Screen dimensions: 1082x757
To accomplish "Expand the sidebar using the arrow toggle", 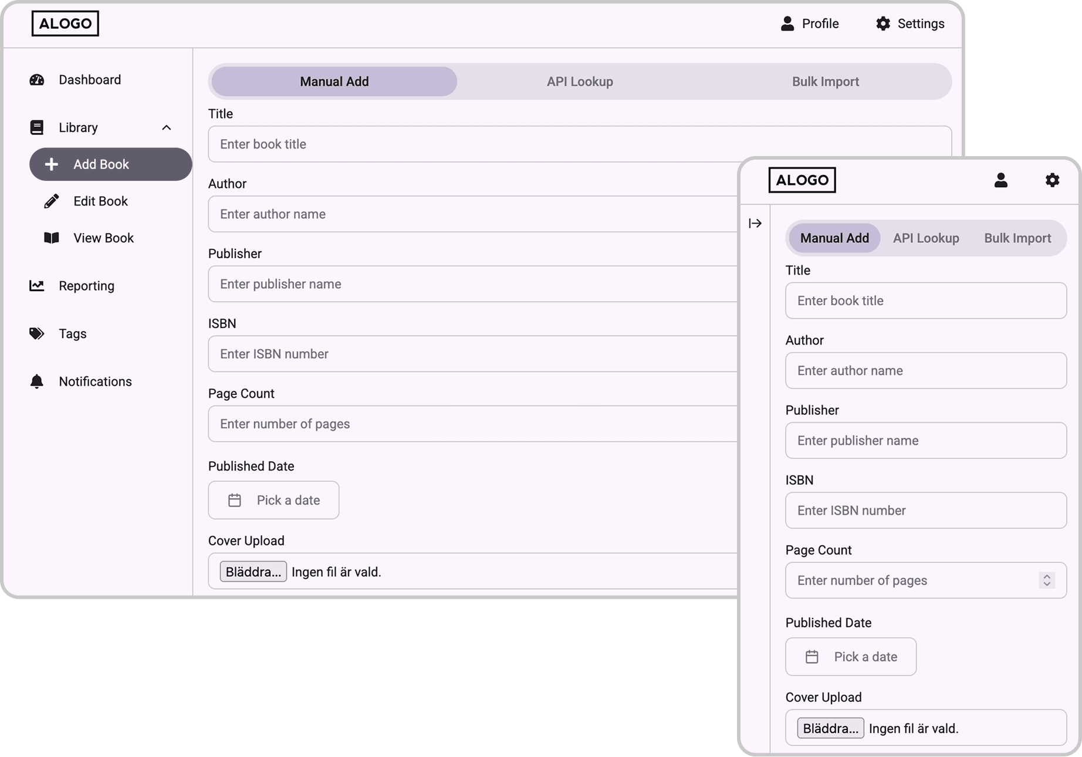I will point(755,223).
